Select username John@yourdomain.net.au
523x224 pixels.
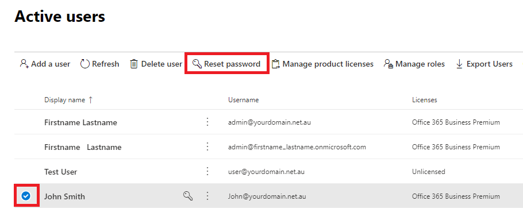pyautogui.click(x=267, y=196)
